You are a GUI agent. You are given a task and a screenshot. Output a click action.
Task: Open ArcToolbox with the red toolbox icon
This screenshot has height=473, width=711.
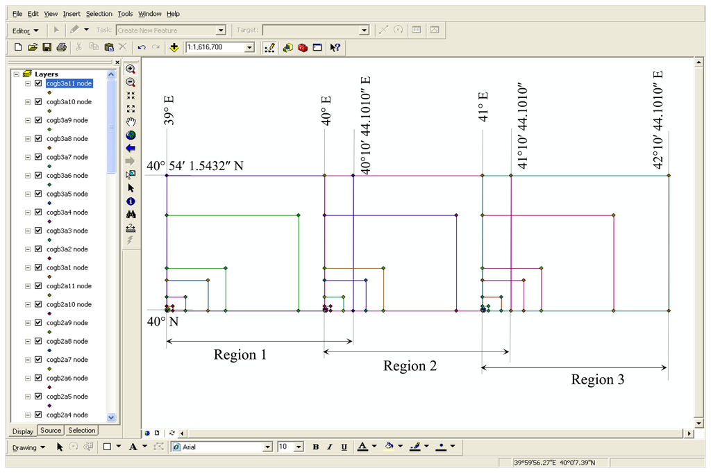click(x=303, y=47)
